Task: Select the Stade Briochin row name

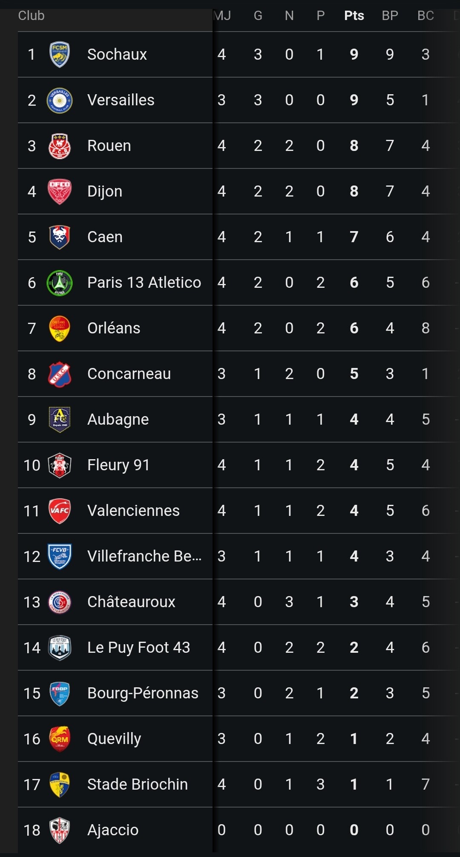Action: (138, 785)
